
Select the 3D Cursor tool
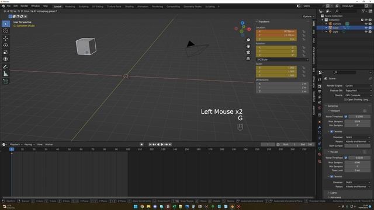pos(6,31)
